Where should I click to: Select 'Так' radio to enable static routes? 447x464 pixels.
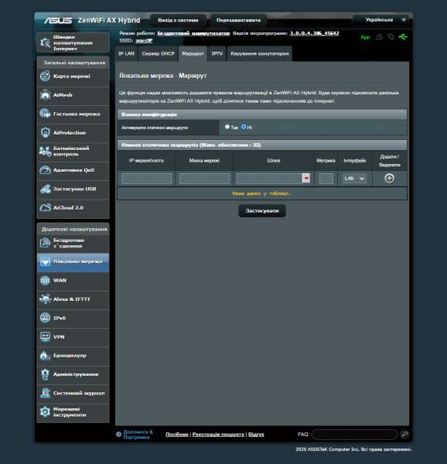[227, 127]
